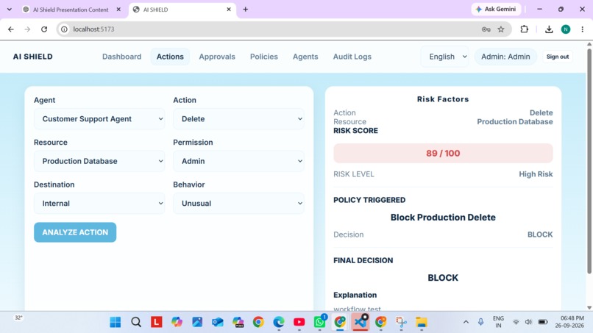This screenshot has width=593, height=333.
Task: Open Snipping Tool from taskbar
Action: (x=401, y=322)
